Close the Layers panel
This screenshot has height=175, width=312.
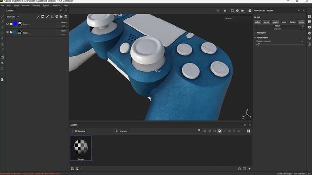tap(66, 11)
